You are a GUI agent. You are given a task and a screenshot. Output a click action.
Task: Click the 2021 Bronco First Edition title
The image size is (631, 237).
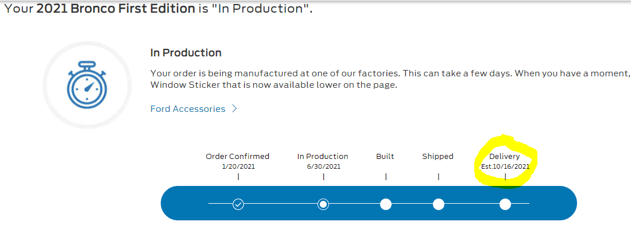coord(116,9)
